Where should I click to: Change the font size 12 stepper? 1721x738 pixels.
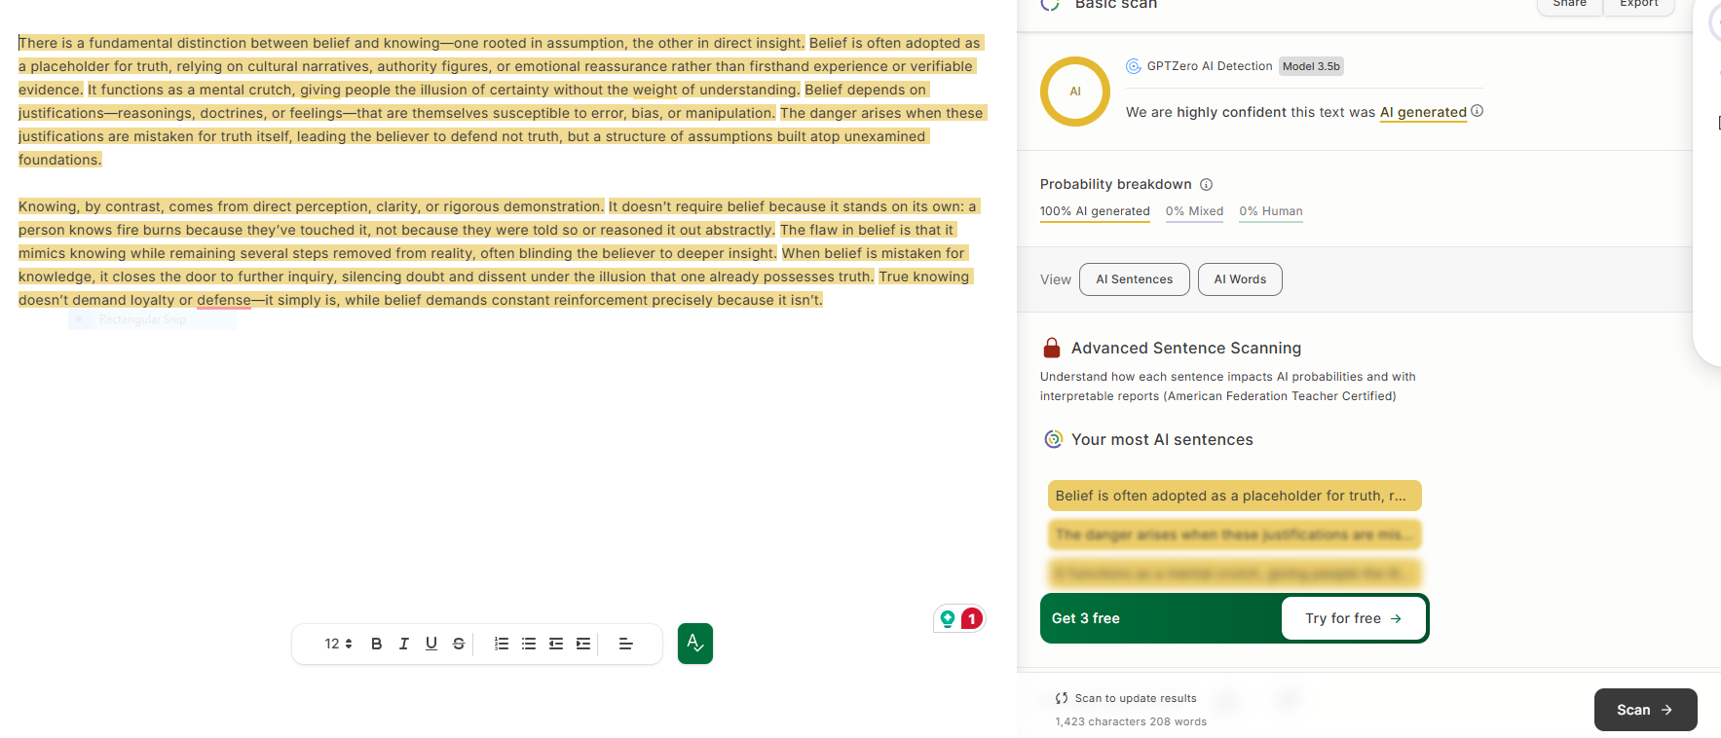[338, 644]
